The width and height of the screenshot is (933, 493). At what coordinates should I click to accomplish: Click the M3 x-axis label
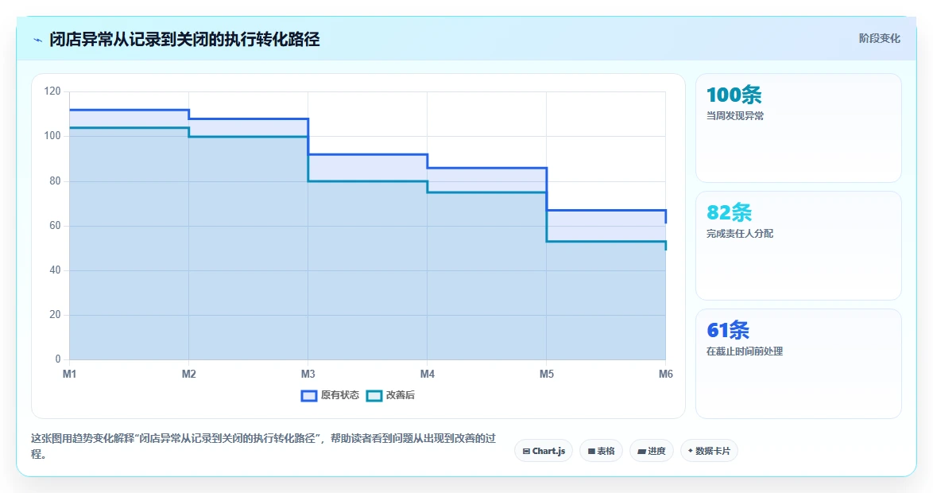click(x=308, y=374)
